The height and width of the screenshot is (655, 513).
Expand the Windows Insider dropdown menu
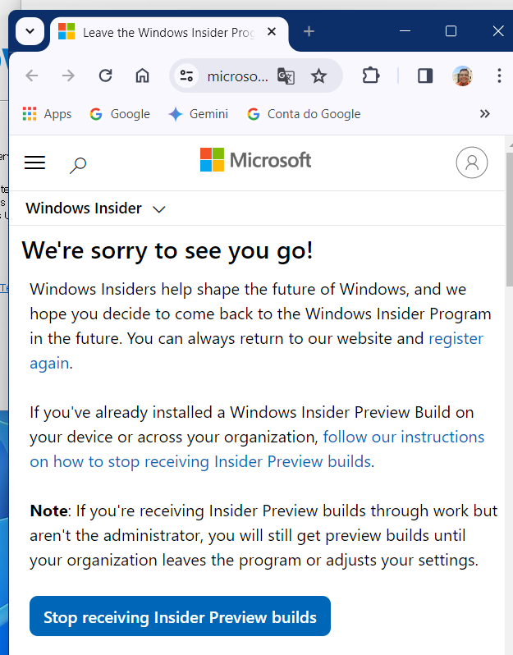[159, 209]
